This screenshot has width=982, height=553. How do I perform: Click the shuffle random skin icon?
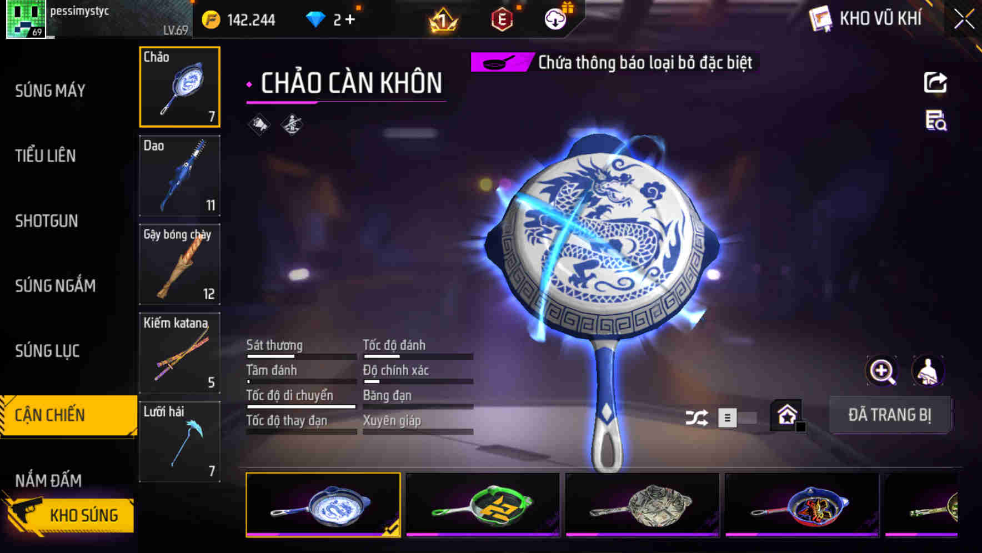(x=697, y=418)
